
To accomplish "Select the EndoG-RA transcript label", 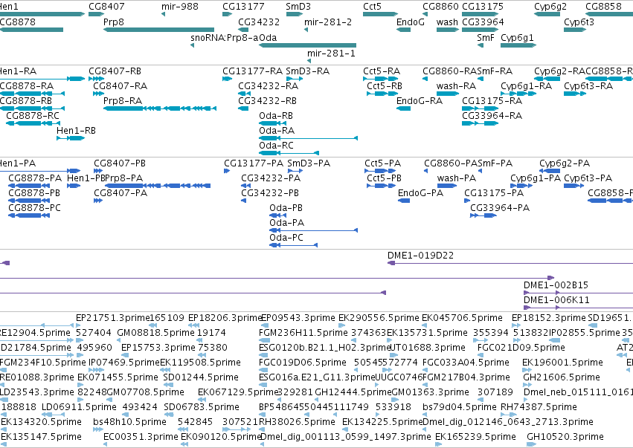I will pos(420,101).
